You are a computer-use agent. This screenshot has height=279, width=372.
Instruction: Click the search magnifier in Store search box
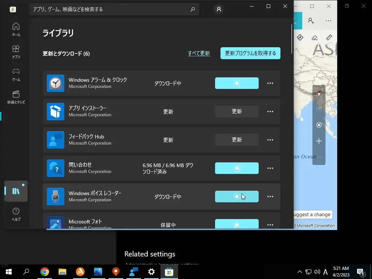193,9
